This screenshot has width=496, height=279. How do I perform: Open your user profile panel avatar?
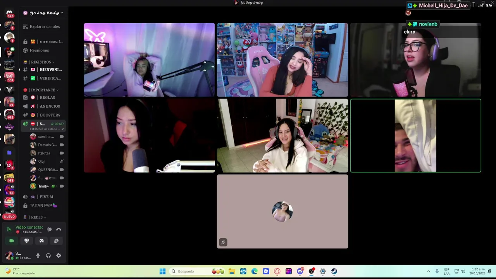click(x=9, y=255)
